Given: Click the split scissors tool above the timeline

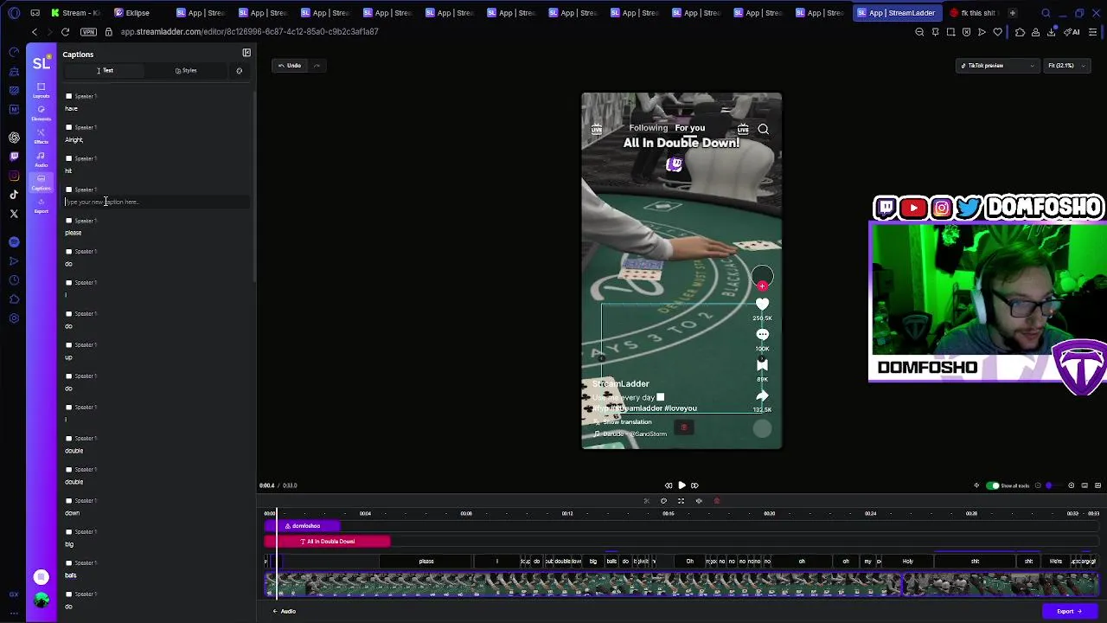Looking at the screenshot, I should click(646, 501).
